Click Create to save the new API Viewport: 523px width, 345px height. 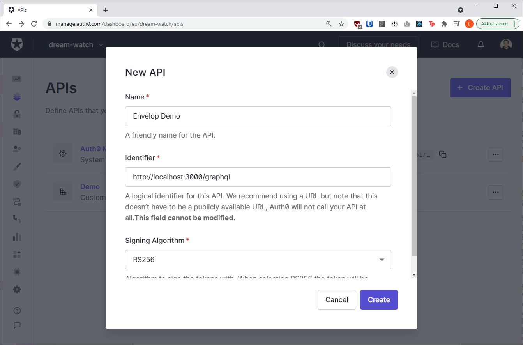(x=378, y=299)
